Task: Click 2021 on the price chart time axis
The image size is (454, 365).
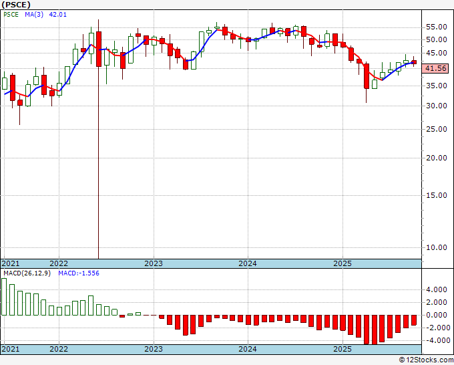Action: (11, 263)
